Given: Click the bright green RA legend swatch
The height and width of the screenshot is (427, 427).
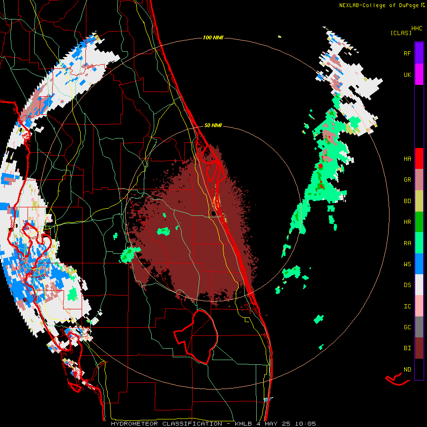Looking at the screenshot, I should [419, 243].
